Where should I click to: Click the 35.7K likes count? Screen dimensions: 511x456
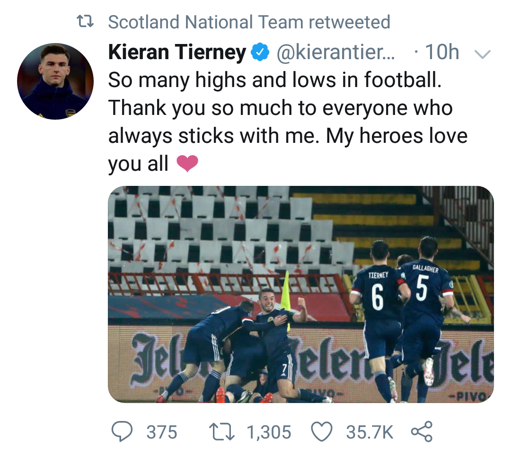[370, 432]
